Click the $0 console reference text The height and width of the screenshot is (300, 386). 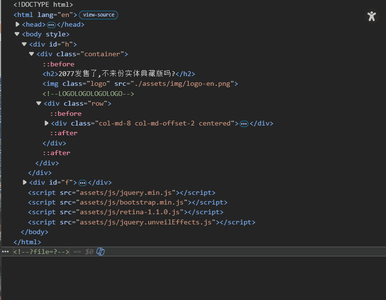[89, 252]
